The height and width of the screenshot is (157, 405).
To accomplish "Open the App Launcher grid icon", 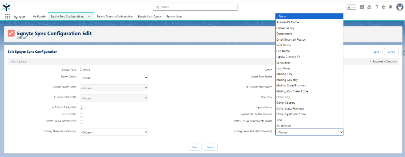I will pyautogui.click(x=7, y=16).
